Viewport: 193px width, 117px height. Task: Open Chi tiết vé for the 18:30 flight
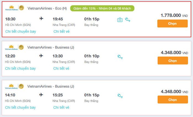pos(61,31)
